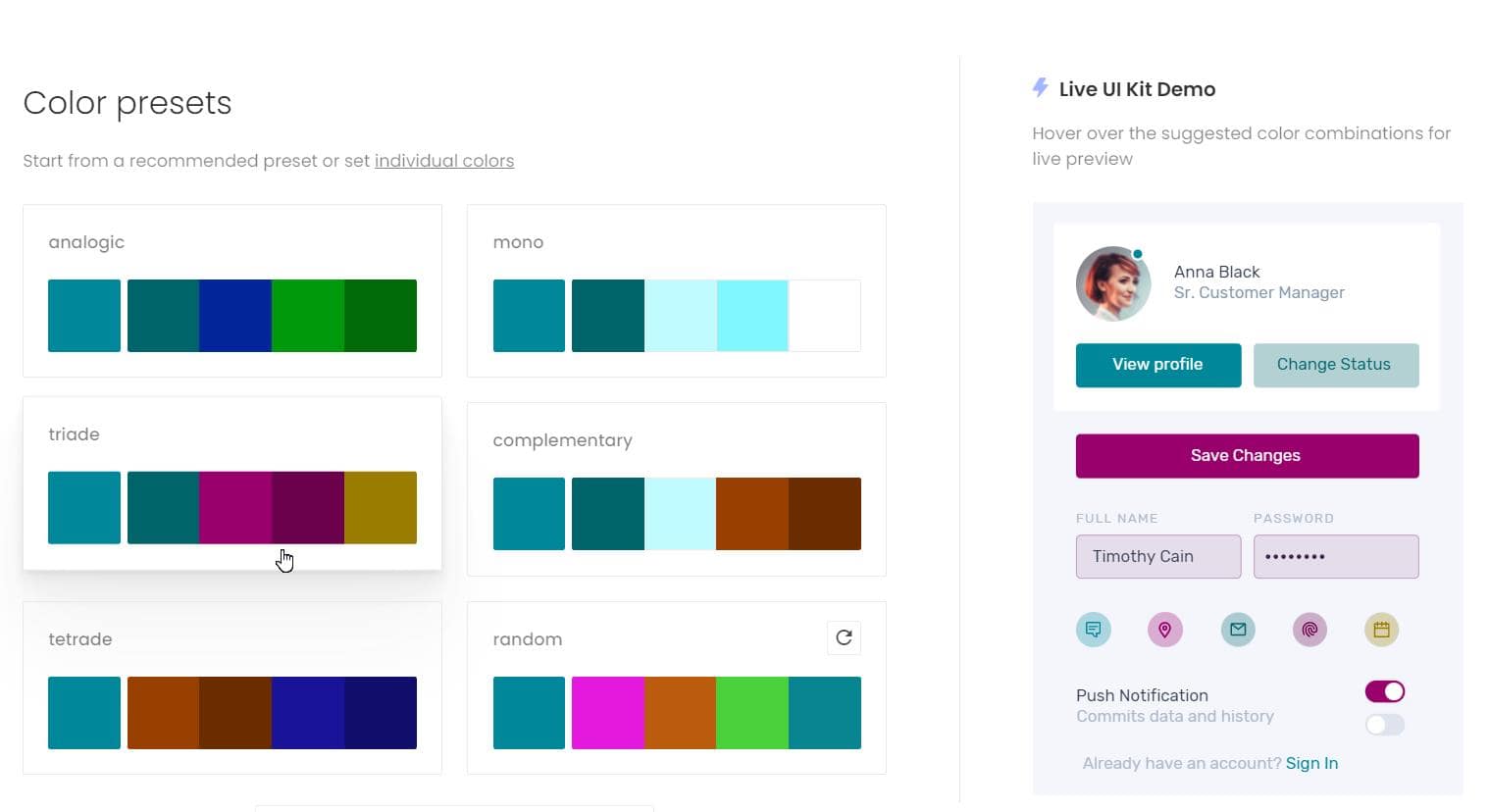Click inside the Password field
The width and height of the screenshot is (1489, 812).
click(1335, 556)
